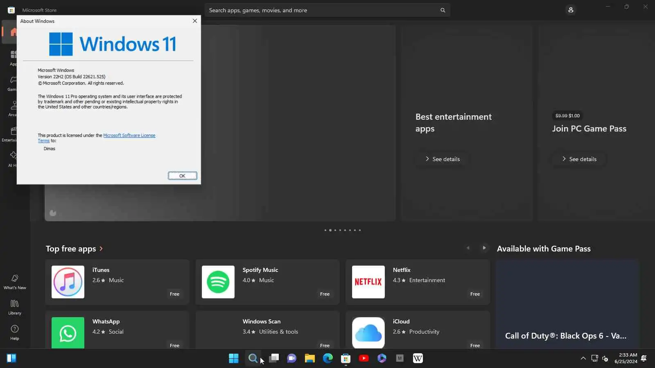Viewport: 655px width, 368px height.
Task: Open notifications bell in system tray
Action: click(x=644, y=358)
